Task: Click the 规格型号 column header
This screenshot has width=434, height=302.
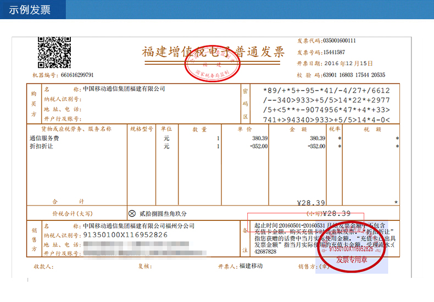Action: [x=141, y=129]
